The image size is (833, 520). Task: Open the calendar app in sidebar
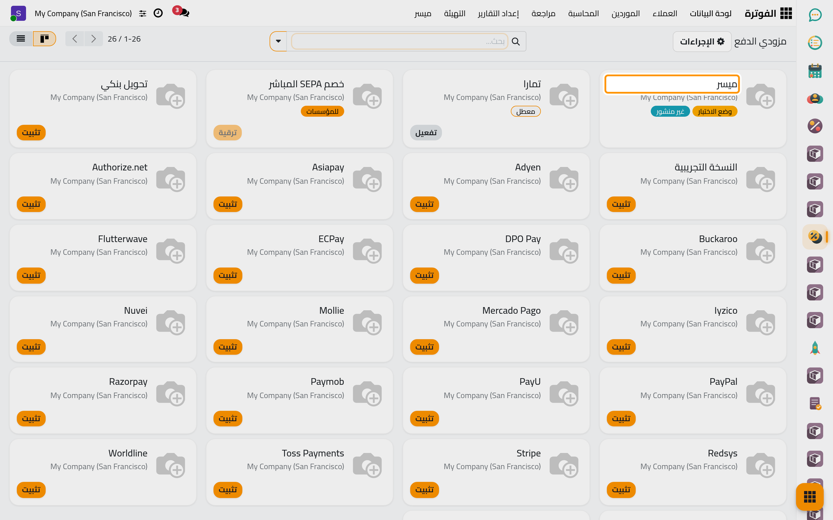[815, 71]
